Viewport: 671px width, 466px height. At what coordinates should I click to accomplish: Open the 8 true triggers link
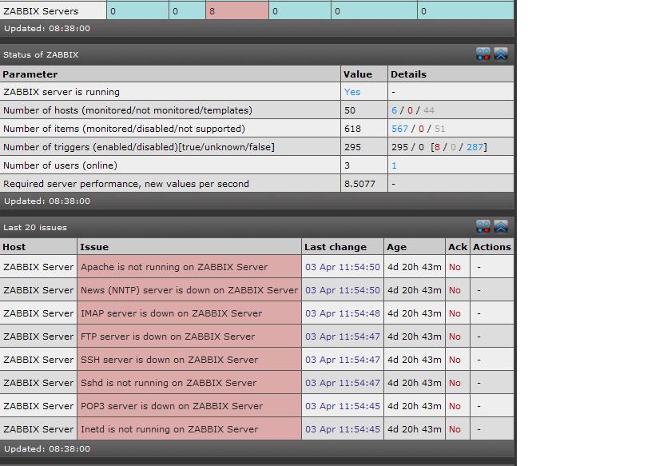click(437, 147)
